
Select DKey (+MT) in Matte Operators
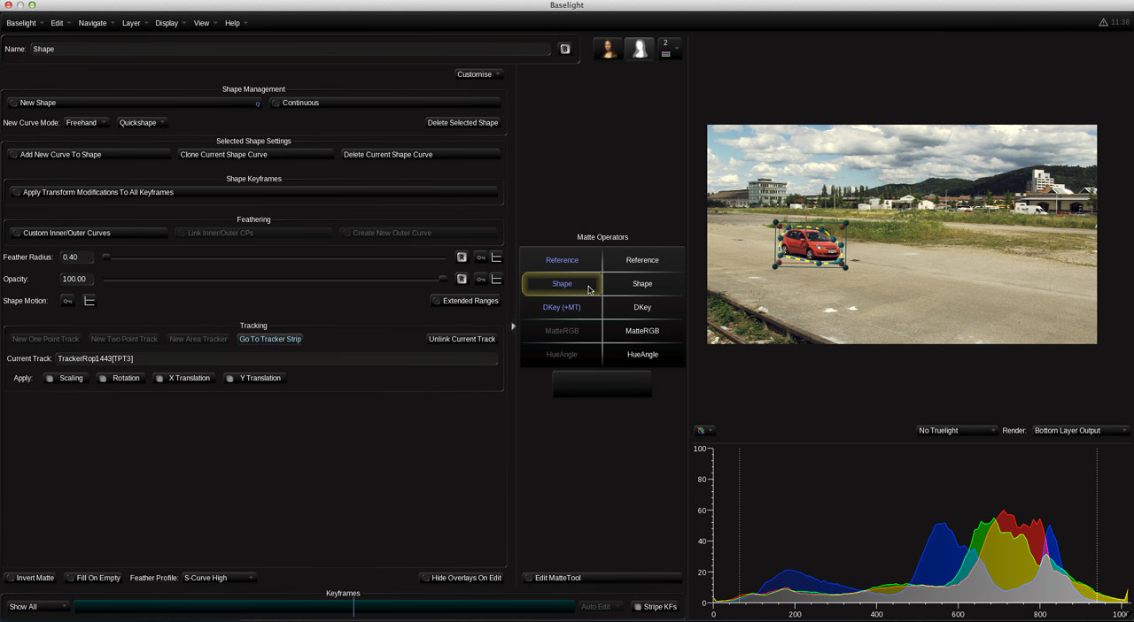(x=562, y=307)
